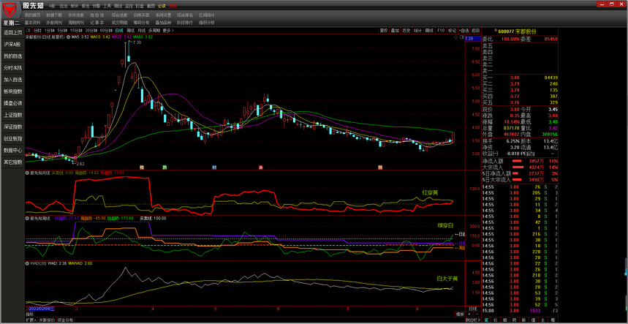Open the 必读 menu item
628x324 pixels.
[x=162, y=7]
